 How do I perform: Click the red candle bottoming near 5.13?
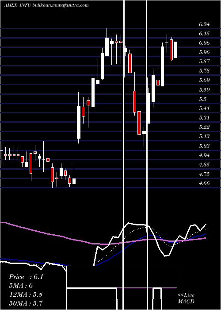click(139, 123)
